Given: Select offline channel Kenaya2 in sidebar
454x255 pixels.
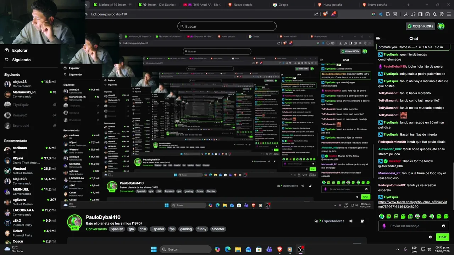Looking at the screenshot, I should [x=30, y=115].
